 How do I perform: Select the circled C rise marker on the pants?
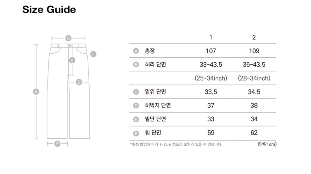click(x=72, y=60)
